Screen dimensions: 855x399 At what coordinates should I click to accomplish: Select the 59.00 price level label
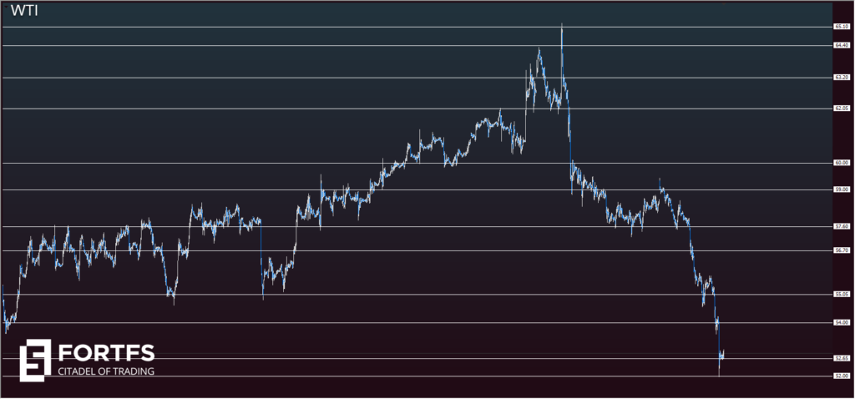[x=841, y=189]
